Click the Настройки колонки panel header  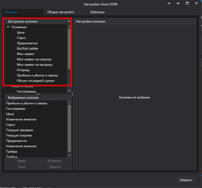click(x=134, y=21)
